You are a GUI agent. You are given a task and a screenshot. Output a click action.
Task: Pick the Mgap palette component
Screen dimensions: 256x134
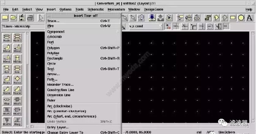pyautogui.click(x=7, y=101)
